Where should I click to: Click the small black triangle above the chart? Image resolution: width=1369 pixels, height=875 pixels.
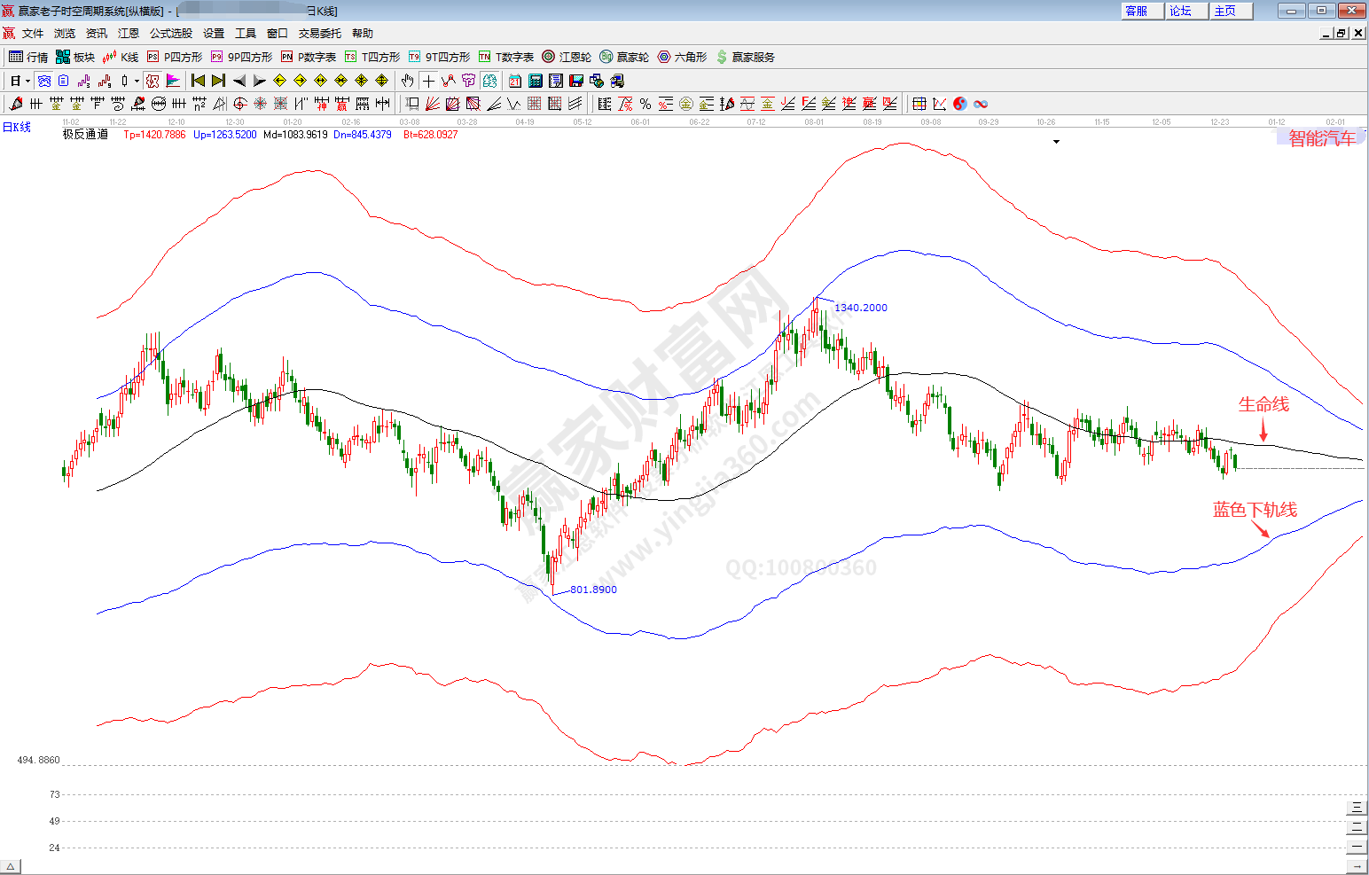tap(1056, 142)
